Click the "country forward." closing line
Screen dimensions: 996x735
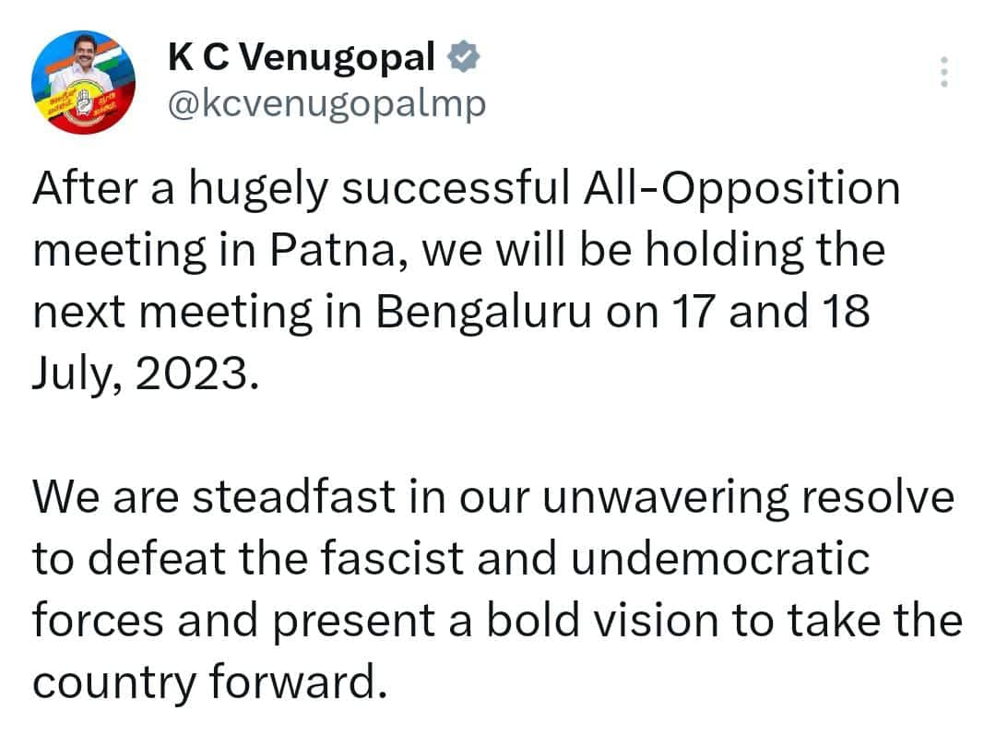[206, 682]
